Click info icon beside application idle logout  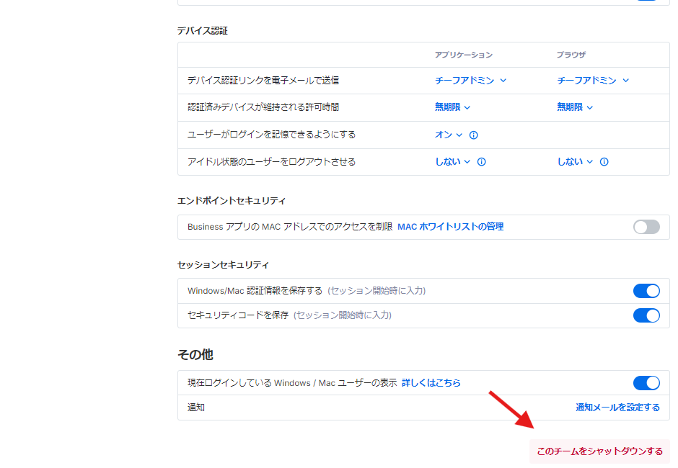(481, 162)
